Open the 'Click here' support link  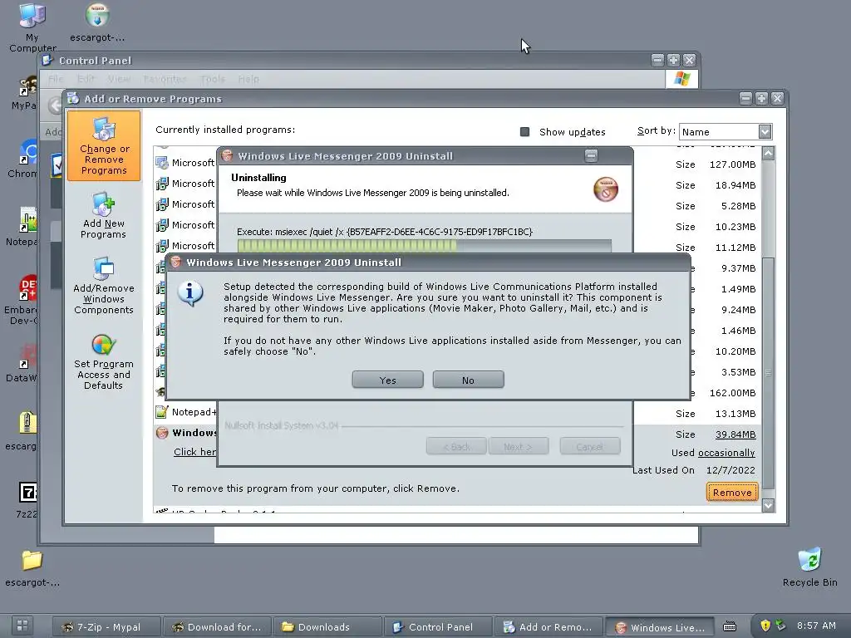coord(194,452)
